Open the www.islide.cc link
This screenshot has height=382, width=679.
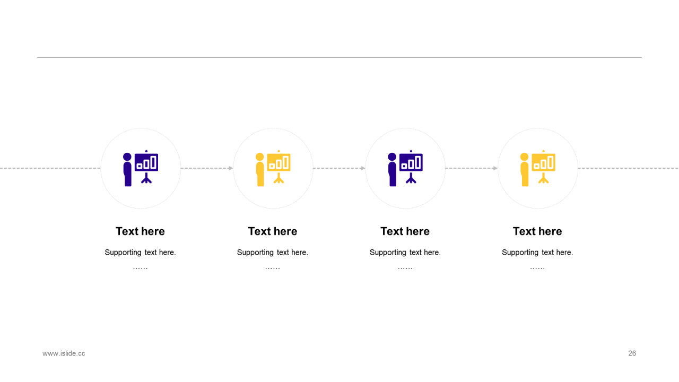pos(64,353)
